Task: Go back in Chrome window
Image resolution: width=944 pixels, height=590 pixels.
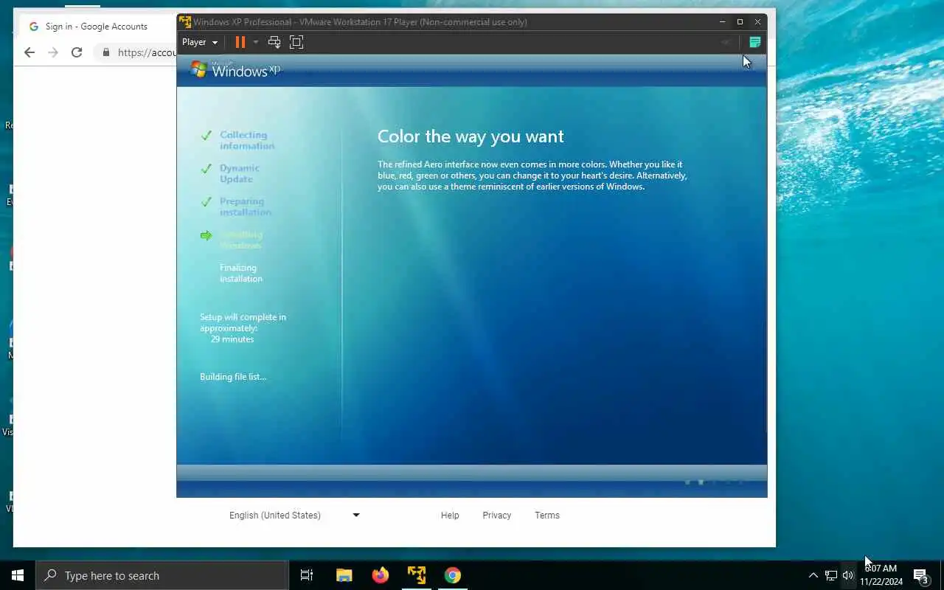Action: pos(29,52)
